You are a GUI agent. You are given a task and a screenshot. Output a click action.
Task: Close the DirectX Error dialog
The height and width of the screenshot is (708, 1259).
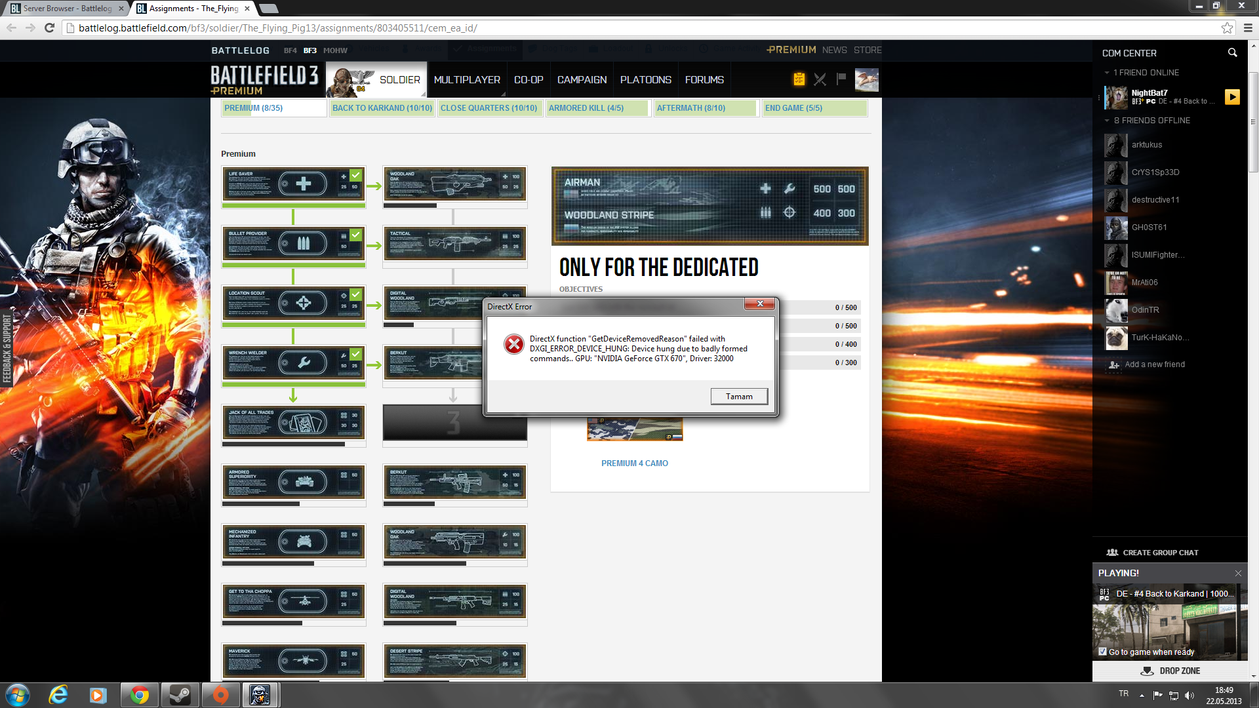coord(760,304)
